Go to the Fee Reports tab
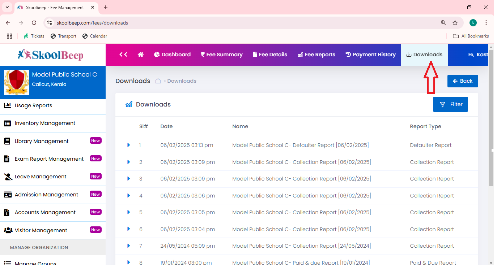The image size is (497, 265). tap(317, 55)
